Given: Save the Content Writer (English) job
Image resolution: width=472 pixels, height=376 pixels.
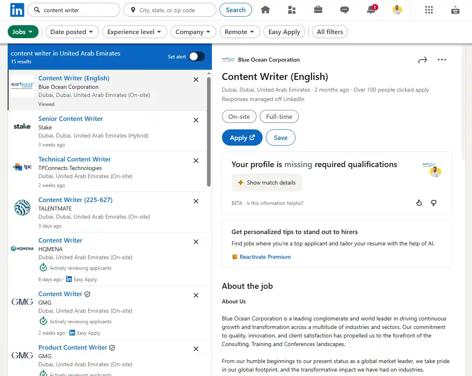Looking at the screenshot, I should (280, 138).
